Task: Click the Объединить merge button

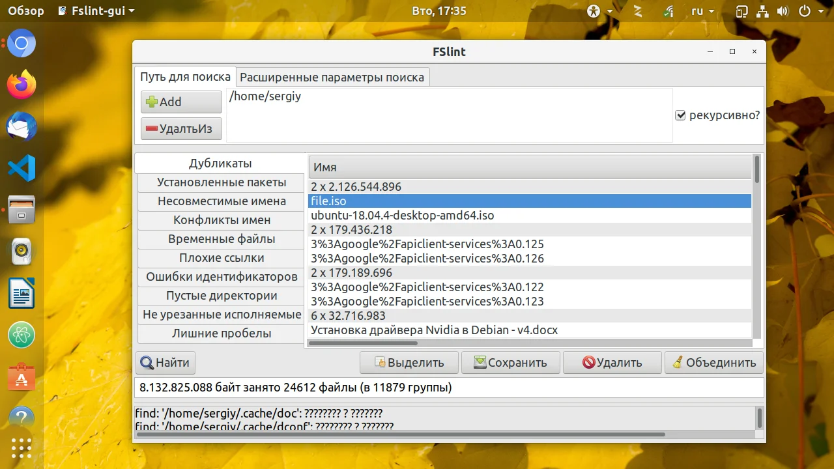Action: pyautogui.click(x=714, y=363)
